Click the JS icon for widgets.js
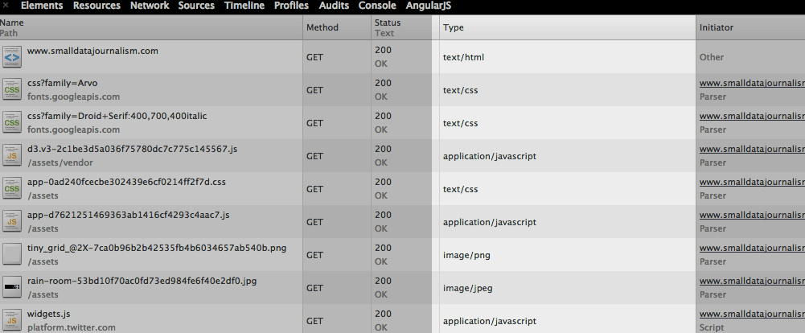This screenshot has width=805, height=333. [12, 320]
